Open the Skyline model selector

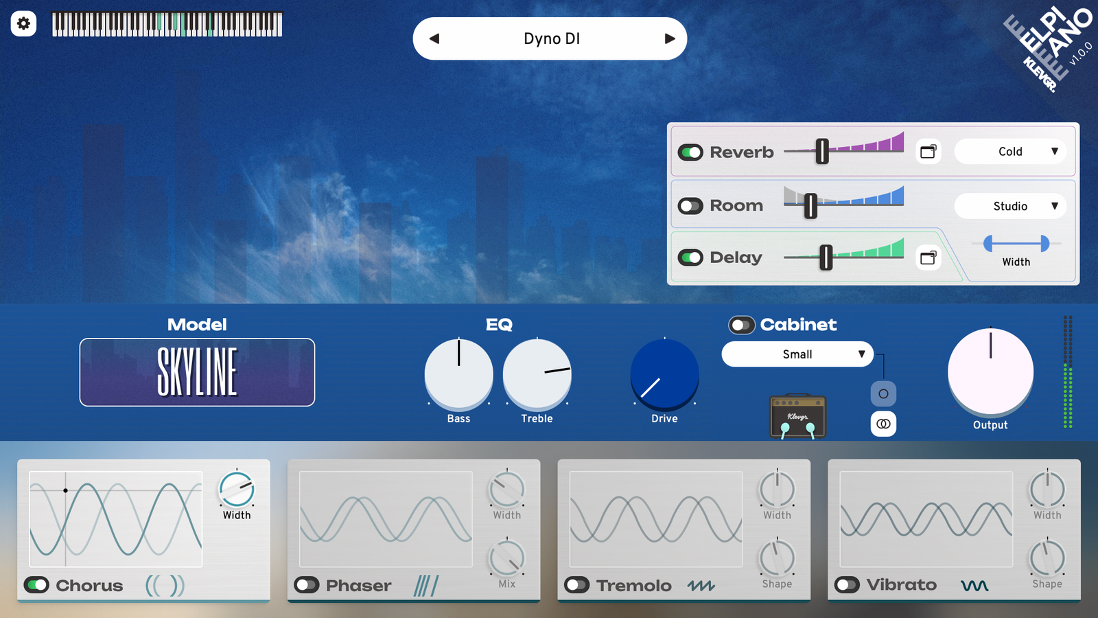(197, 371)
